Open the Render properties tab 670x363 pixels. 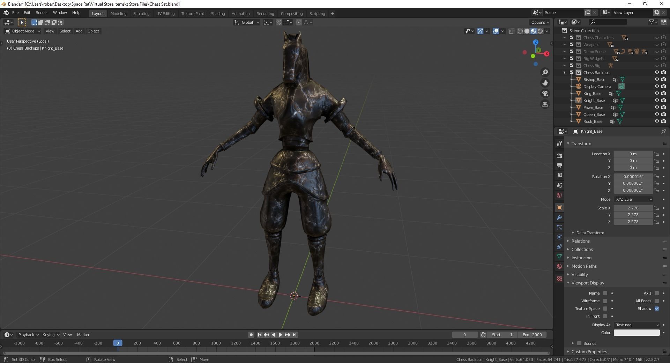pos(559,156)
